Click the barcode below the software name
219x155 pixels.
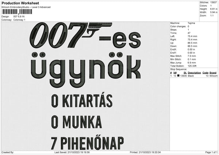tap(16, 12)
